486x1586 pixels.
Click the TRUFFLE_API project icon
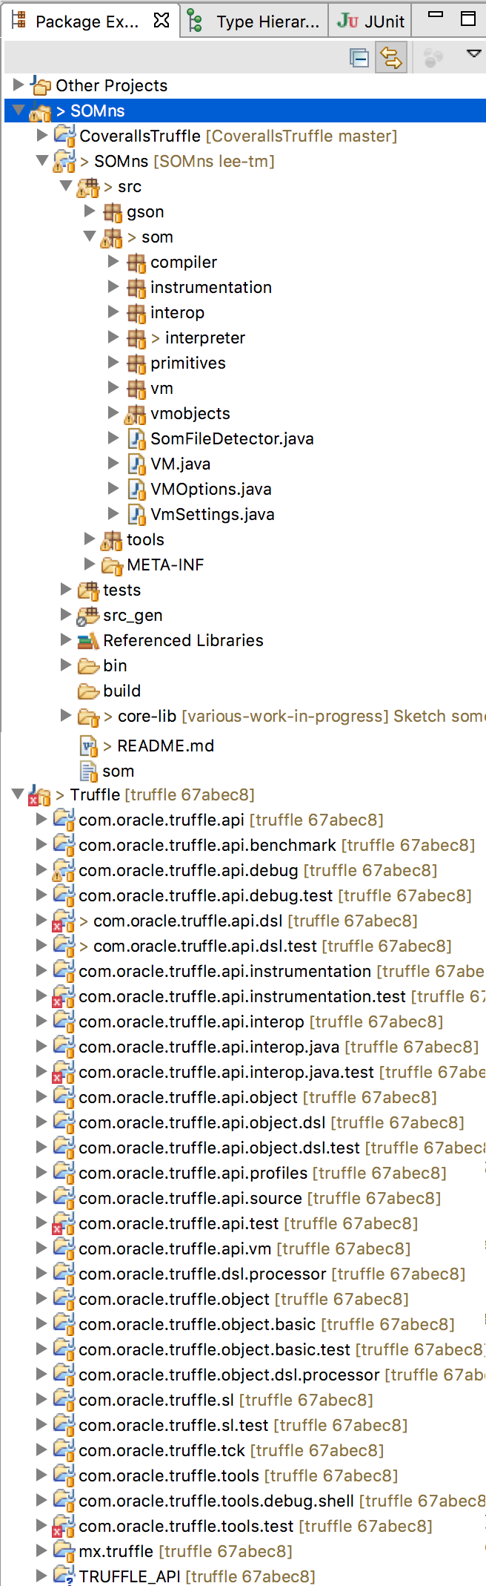pyautogui.click(x=64, y=1576)
